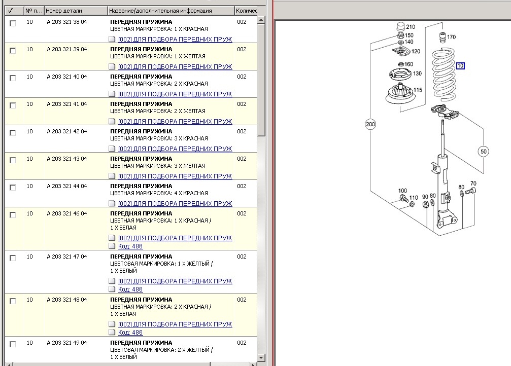Click the Номер детали column header

click(x=75, y=10)
